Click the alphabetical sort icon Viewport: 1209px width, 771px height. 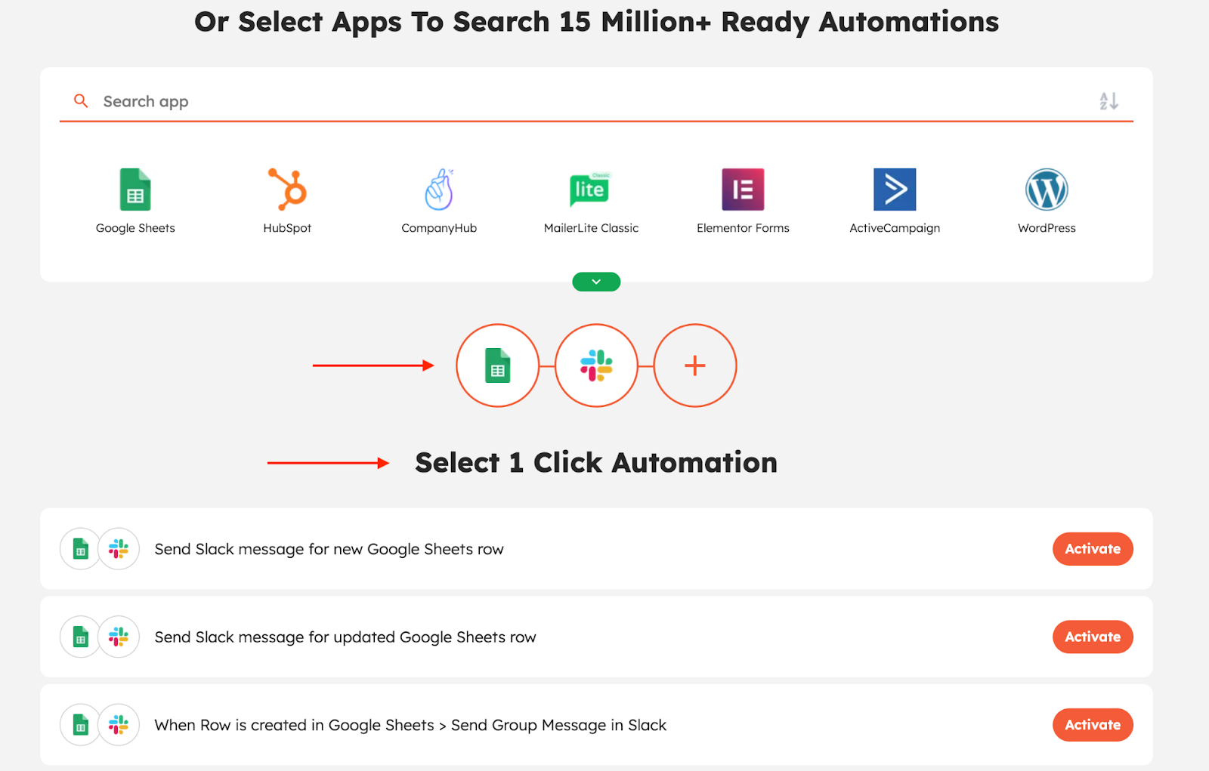(1109, 100)
